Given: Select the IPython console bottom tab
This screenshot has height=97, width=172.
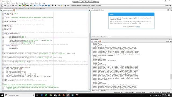Looking at the screenshot, I should (x=95, y=91).
